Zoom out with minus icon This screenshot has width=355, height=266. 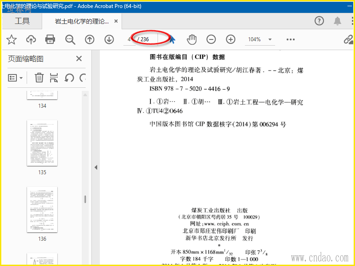click(x=211, y=39)
